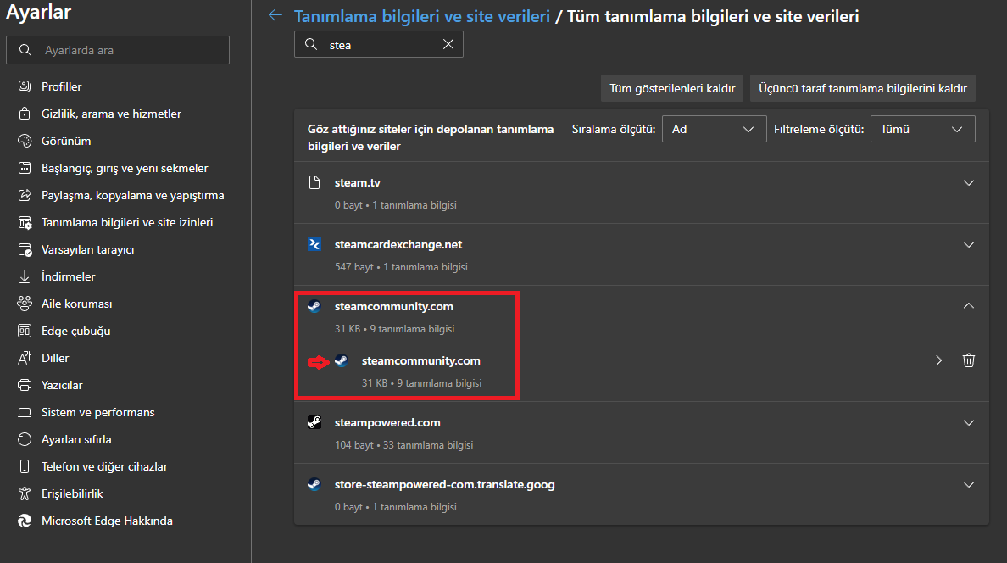The image size is (1007, 563).
Task: Click the Yazıcılar printer icon
Action: (x=25, y=385)
